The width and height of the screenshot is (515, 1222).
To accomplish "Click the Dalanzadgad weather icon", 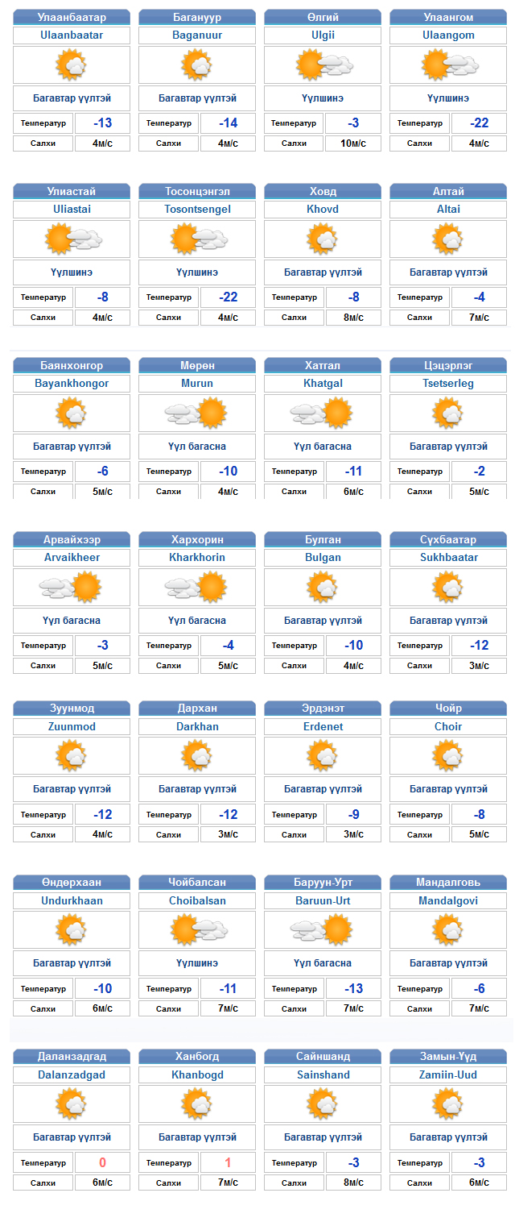I will pyautogui.click(x=71, y=1104).
